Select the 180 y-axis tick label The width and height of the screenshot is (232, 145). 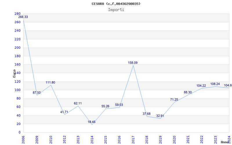tap(18, 56)
